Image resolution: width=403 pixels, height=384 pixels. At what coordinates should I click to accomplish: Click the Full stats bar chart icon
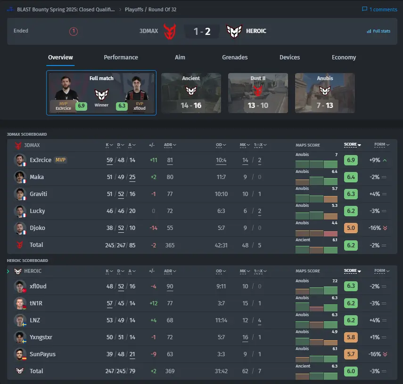(x=369, y=31)
